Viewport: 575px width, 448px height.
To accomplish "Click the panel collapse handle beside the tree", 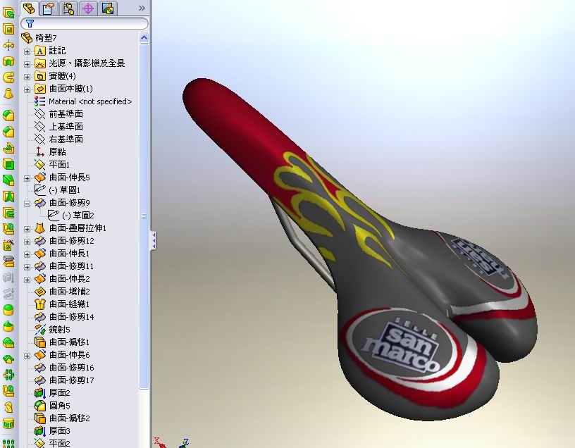I will tap(154, 241).
